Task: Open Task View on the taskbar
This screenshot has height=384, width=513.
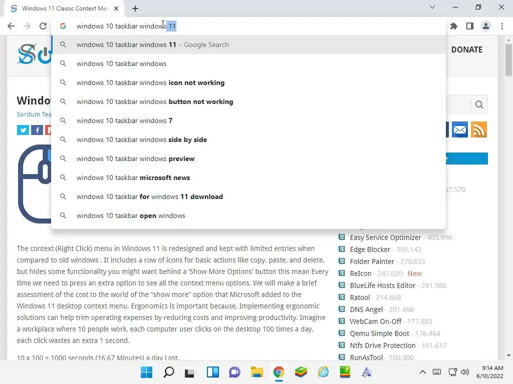Action: [190, 372]
